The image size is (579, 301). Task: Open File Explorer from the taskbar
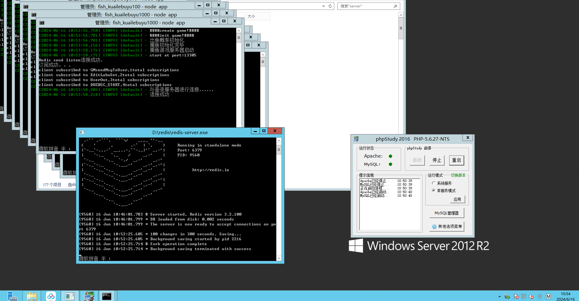31,296
